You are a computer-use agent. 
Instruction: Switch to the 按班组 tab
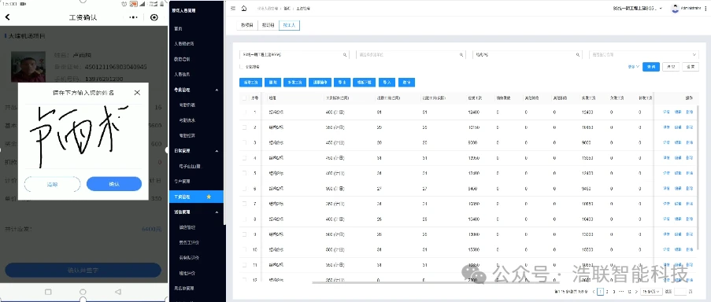pos(268,25)
